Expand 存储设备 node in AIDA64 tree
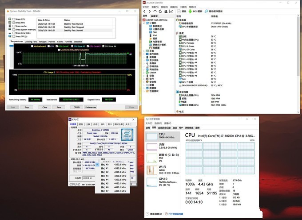302x220 pixels. pyautogui.click(x=144, y=66)
